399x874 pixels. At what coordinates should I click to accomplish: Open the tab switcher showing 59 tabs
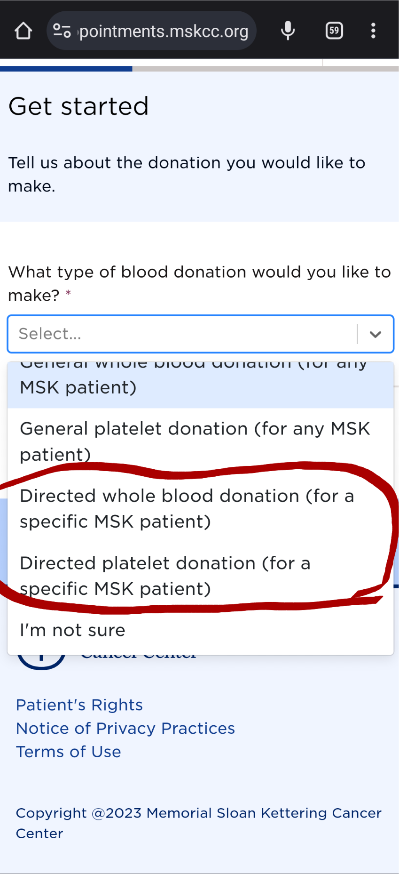(334, 31)
